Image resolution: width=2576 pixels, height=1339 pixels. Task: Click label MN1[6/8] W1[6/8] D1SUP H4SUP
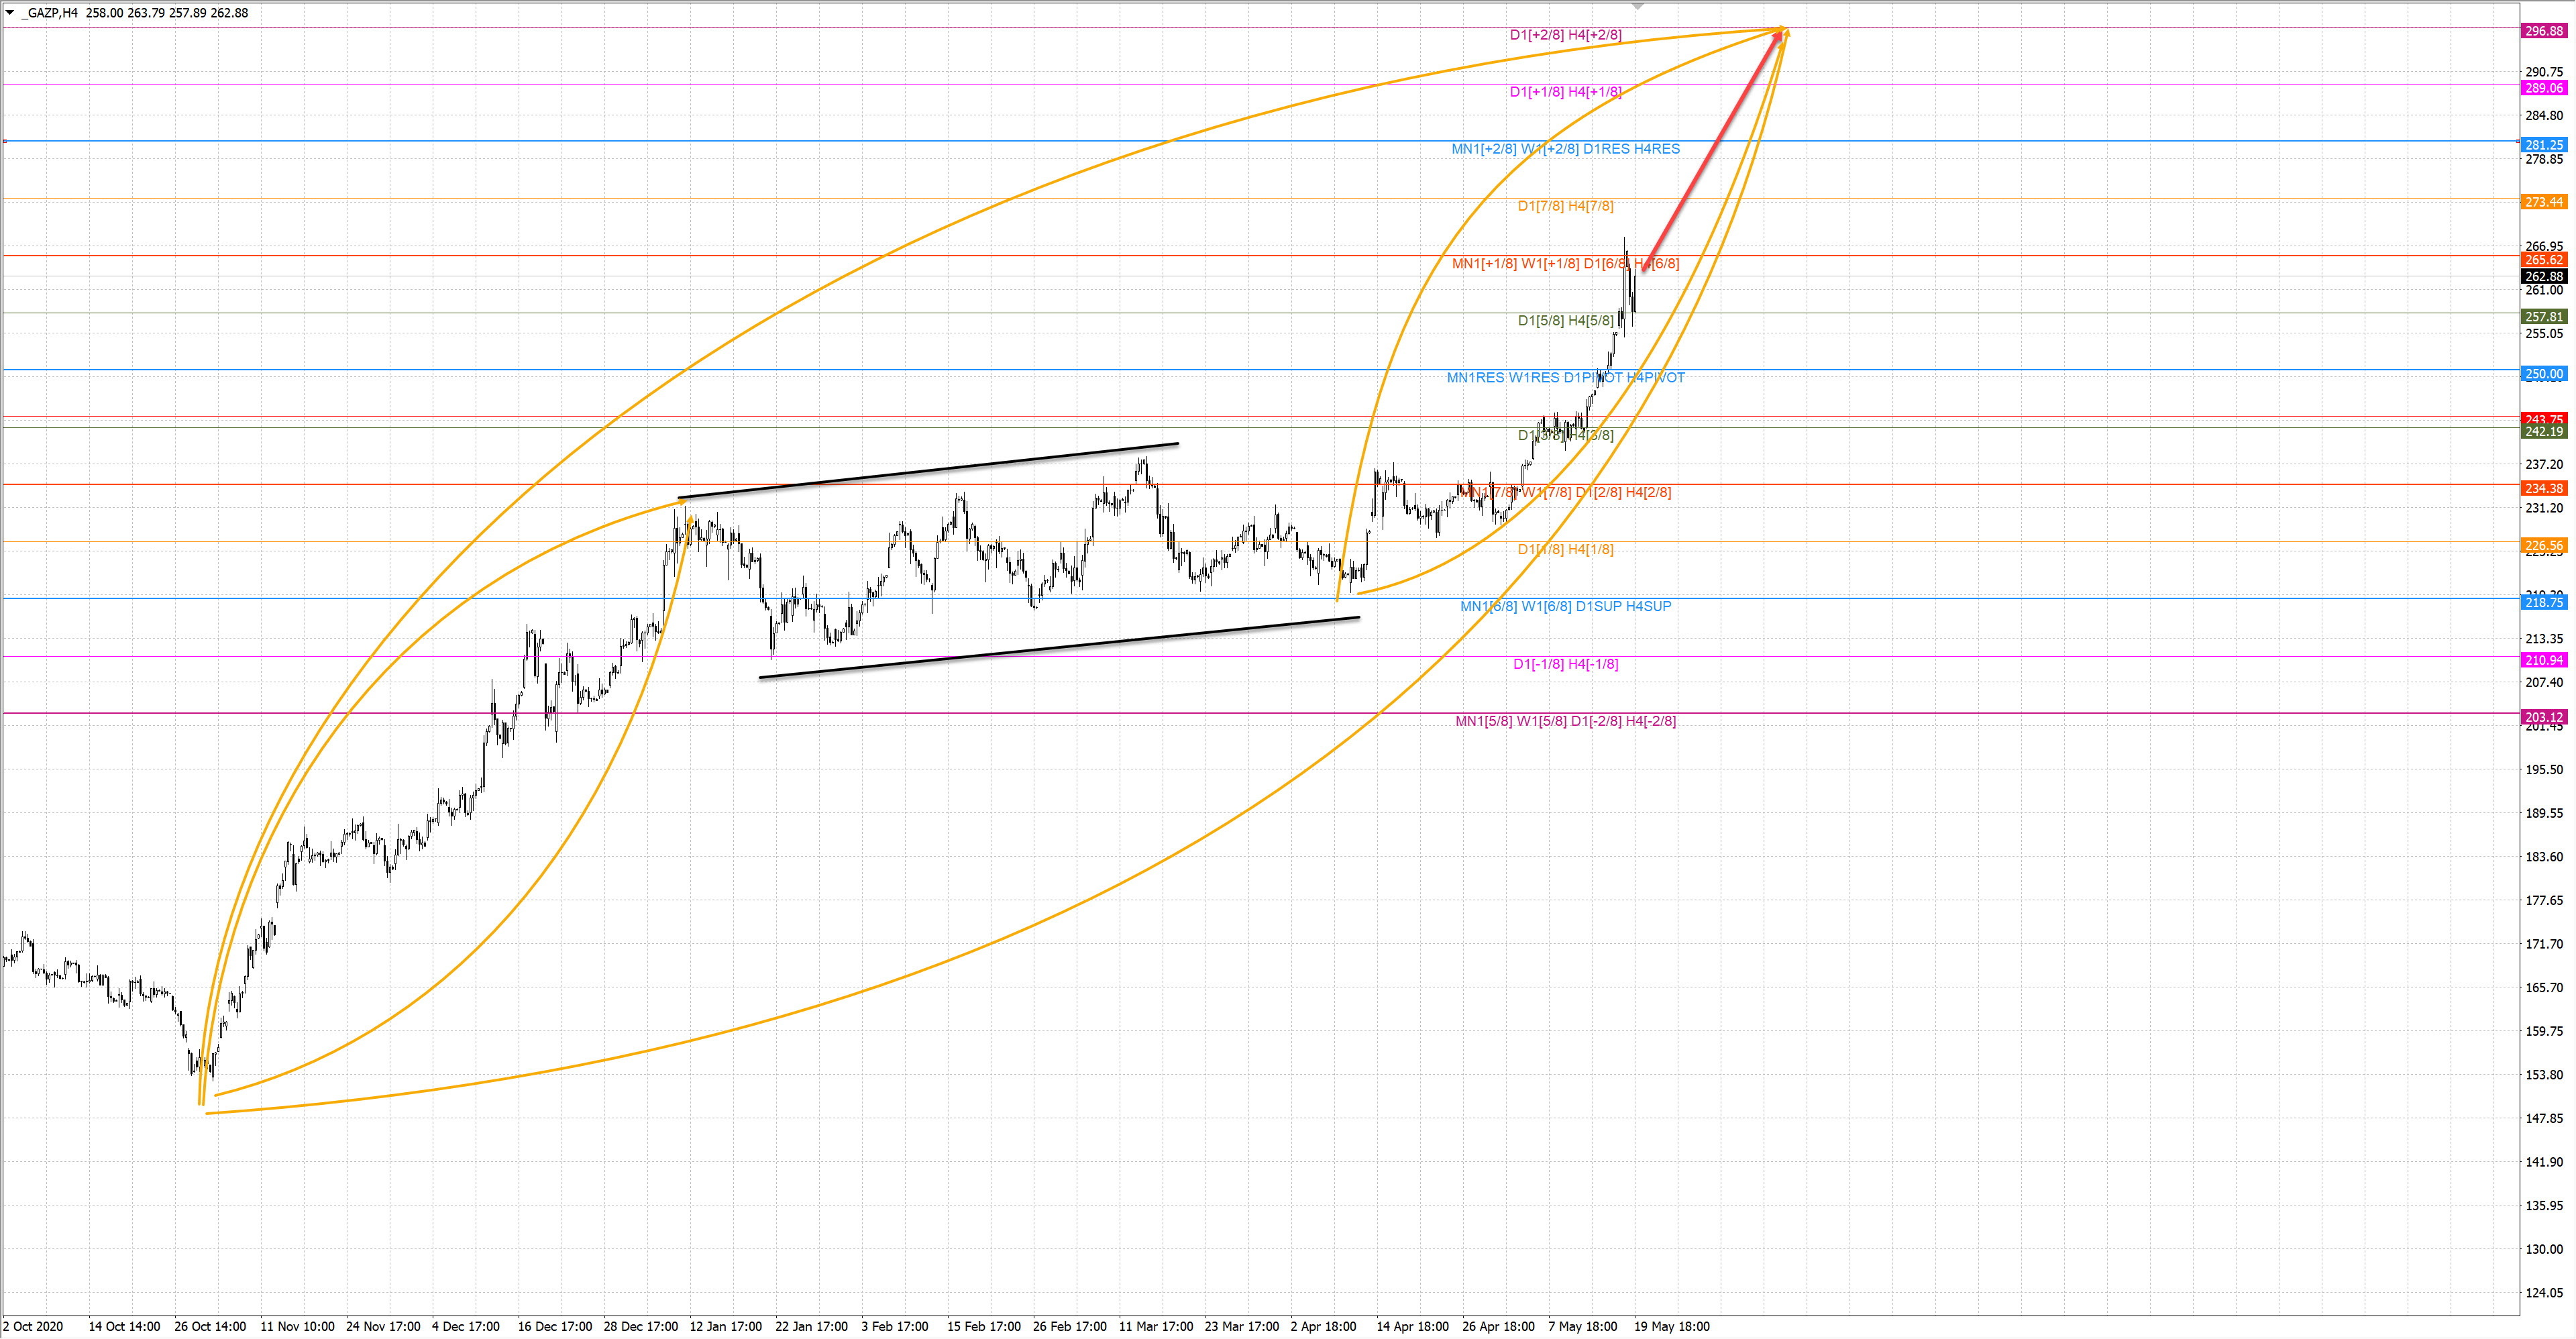coord(1565,606)
